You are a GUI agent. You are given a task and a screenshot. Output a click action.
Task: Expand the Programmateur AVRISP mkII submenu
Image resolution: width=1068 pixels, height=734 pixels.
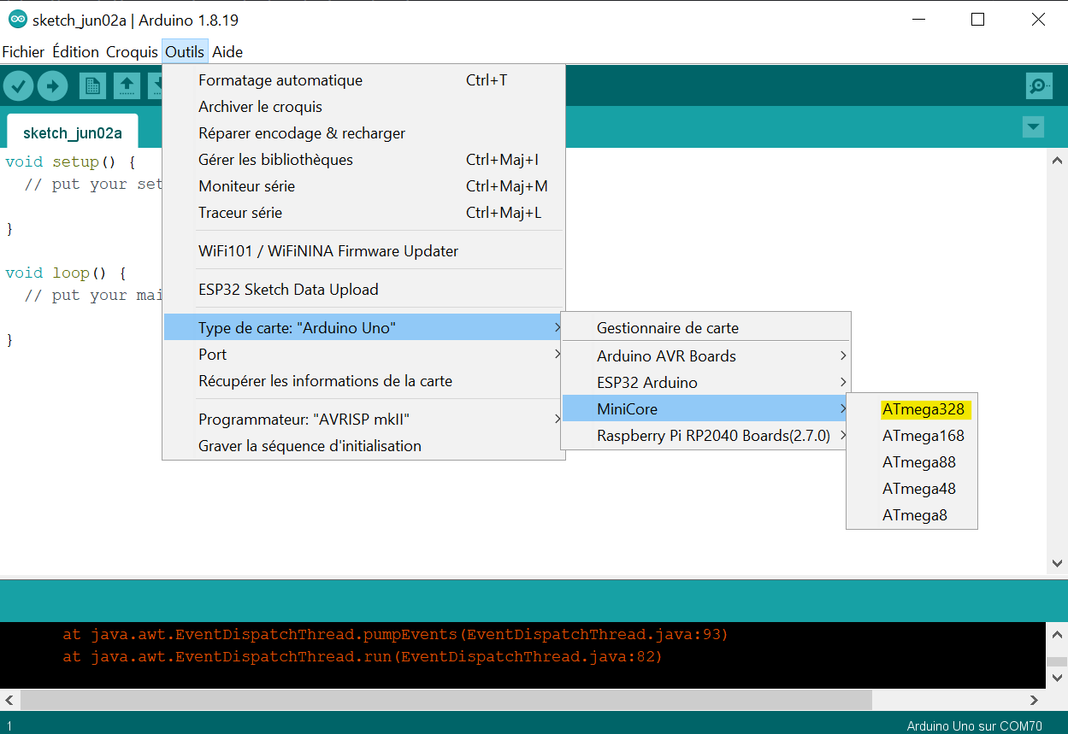(363, 420)
